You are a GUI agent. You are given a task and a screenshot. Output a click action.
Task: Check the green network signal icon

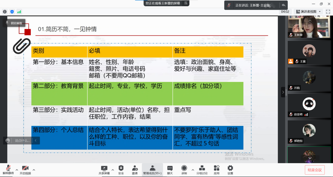19,12
